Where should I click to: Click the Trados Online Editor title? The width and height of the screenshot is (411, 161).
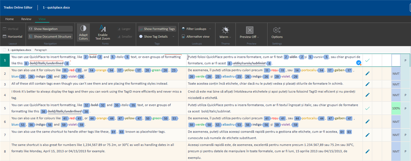click(18, 7)
